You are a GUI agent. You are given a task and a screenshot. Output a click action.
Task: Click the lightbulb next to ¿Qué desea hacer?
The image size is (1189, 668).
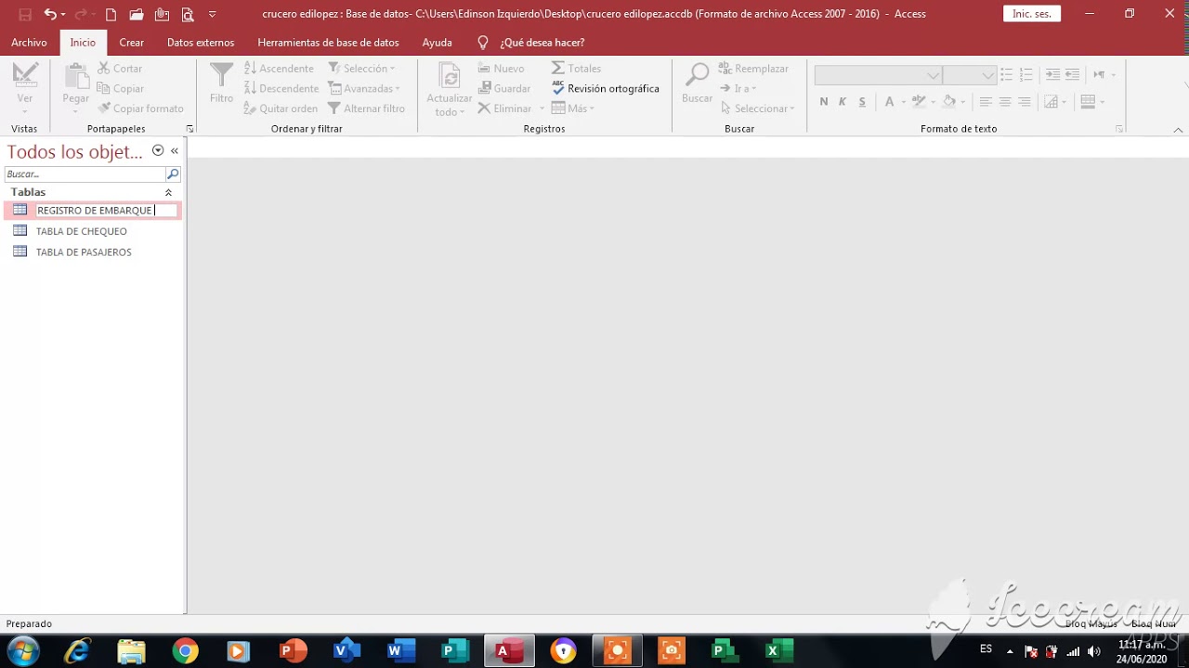coord(483,43)
